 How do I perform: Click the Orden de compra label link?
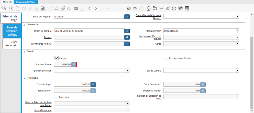tap(43, 31)
